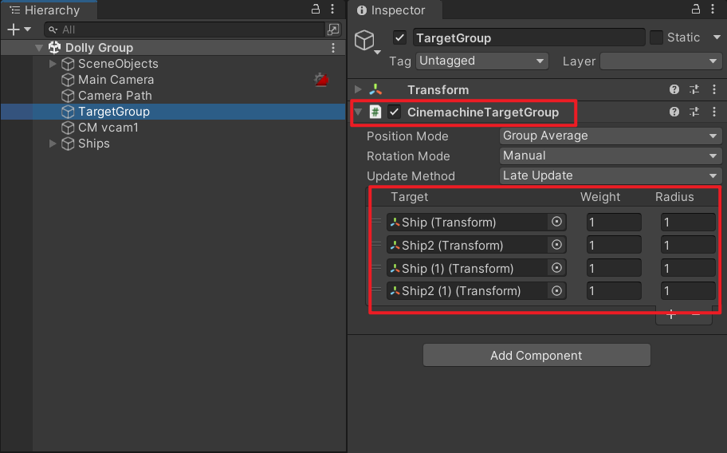The image size is (727, 453).
Task: Open Transform presets icon
Action: pyautogui.click(x=694, y=89)
